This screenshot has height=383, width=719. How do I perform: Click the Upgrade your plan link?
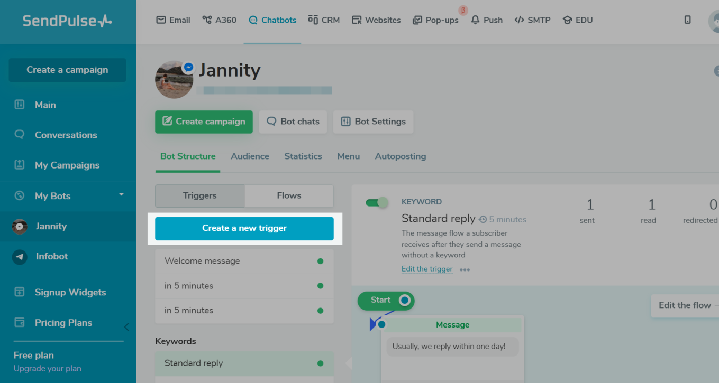48,368
